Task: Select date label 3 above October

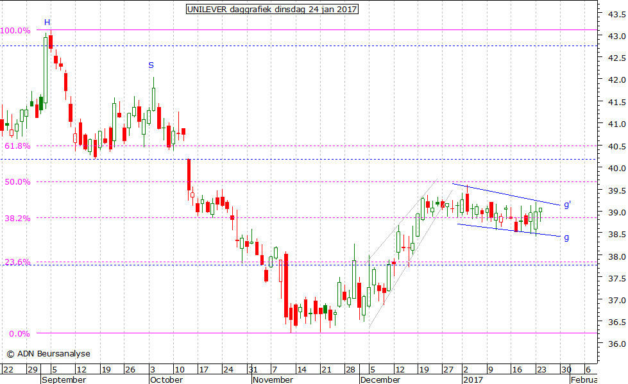Action: click(153, 369)
